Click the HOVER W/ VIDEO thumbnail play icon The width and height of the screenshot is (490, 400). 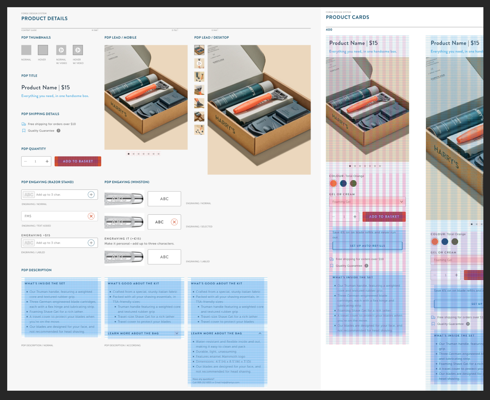pos(78,50)
